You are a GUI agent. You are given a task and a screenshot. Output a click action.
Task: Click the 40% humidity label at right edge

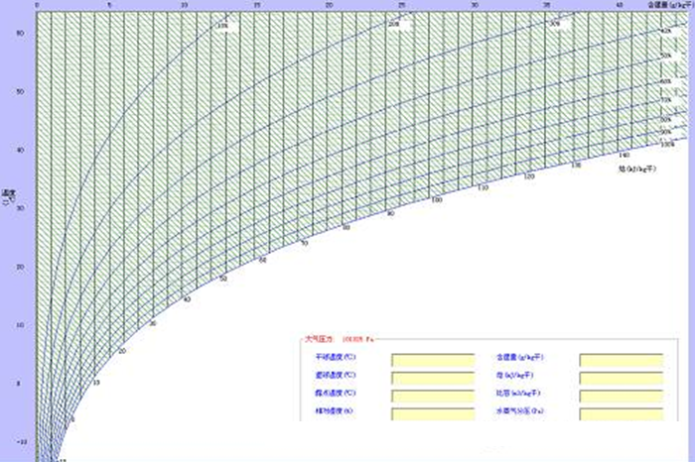(666, 31)
